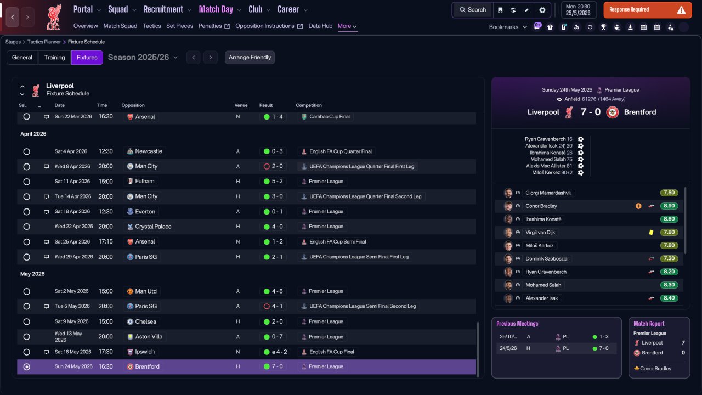Open the Bookmarks dropdown
The width and height of the screenshot is (702, 395).
point(508,27)
